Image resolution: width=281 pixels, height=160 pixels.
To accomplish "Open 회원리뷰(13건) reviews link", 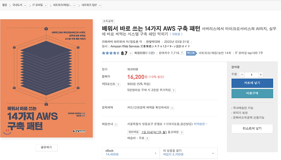I will 145,53.
